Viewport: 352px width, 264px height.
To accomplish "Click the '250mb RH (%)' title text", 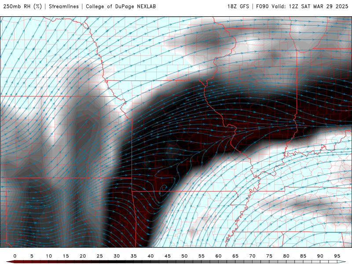I will 22,6.
